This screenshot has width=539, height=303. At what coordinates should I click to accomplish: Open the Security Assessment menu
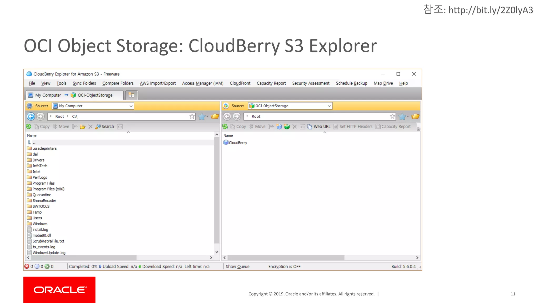tap(311, 83)
